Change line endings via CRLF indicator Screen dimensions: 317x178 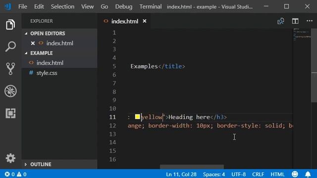258,174
